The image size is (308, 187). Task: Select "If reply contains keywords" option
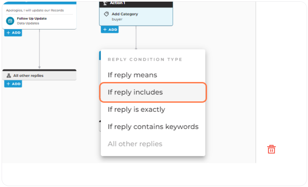click(153, 127)
